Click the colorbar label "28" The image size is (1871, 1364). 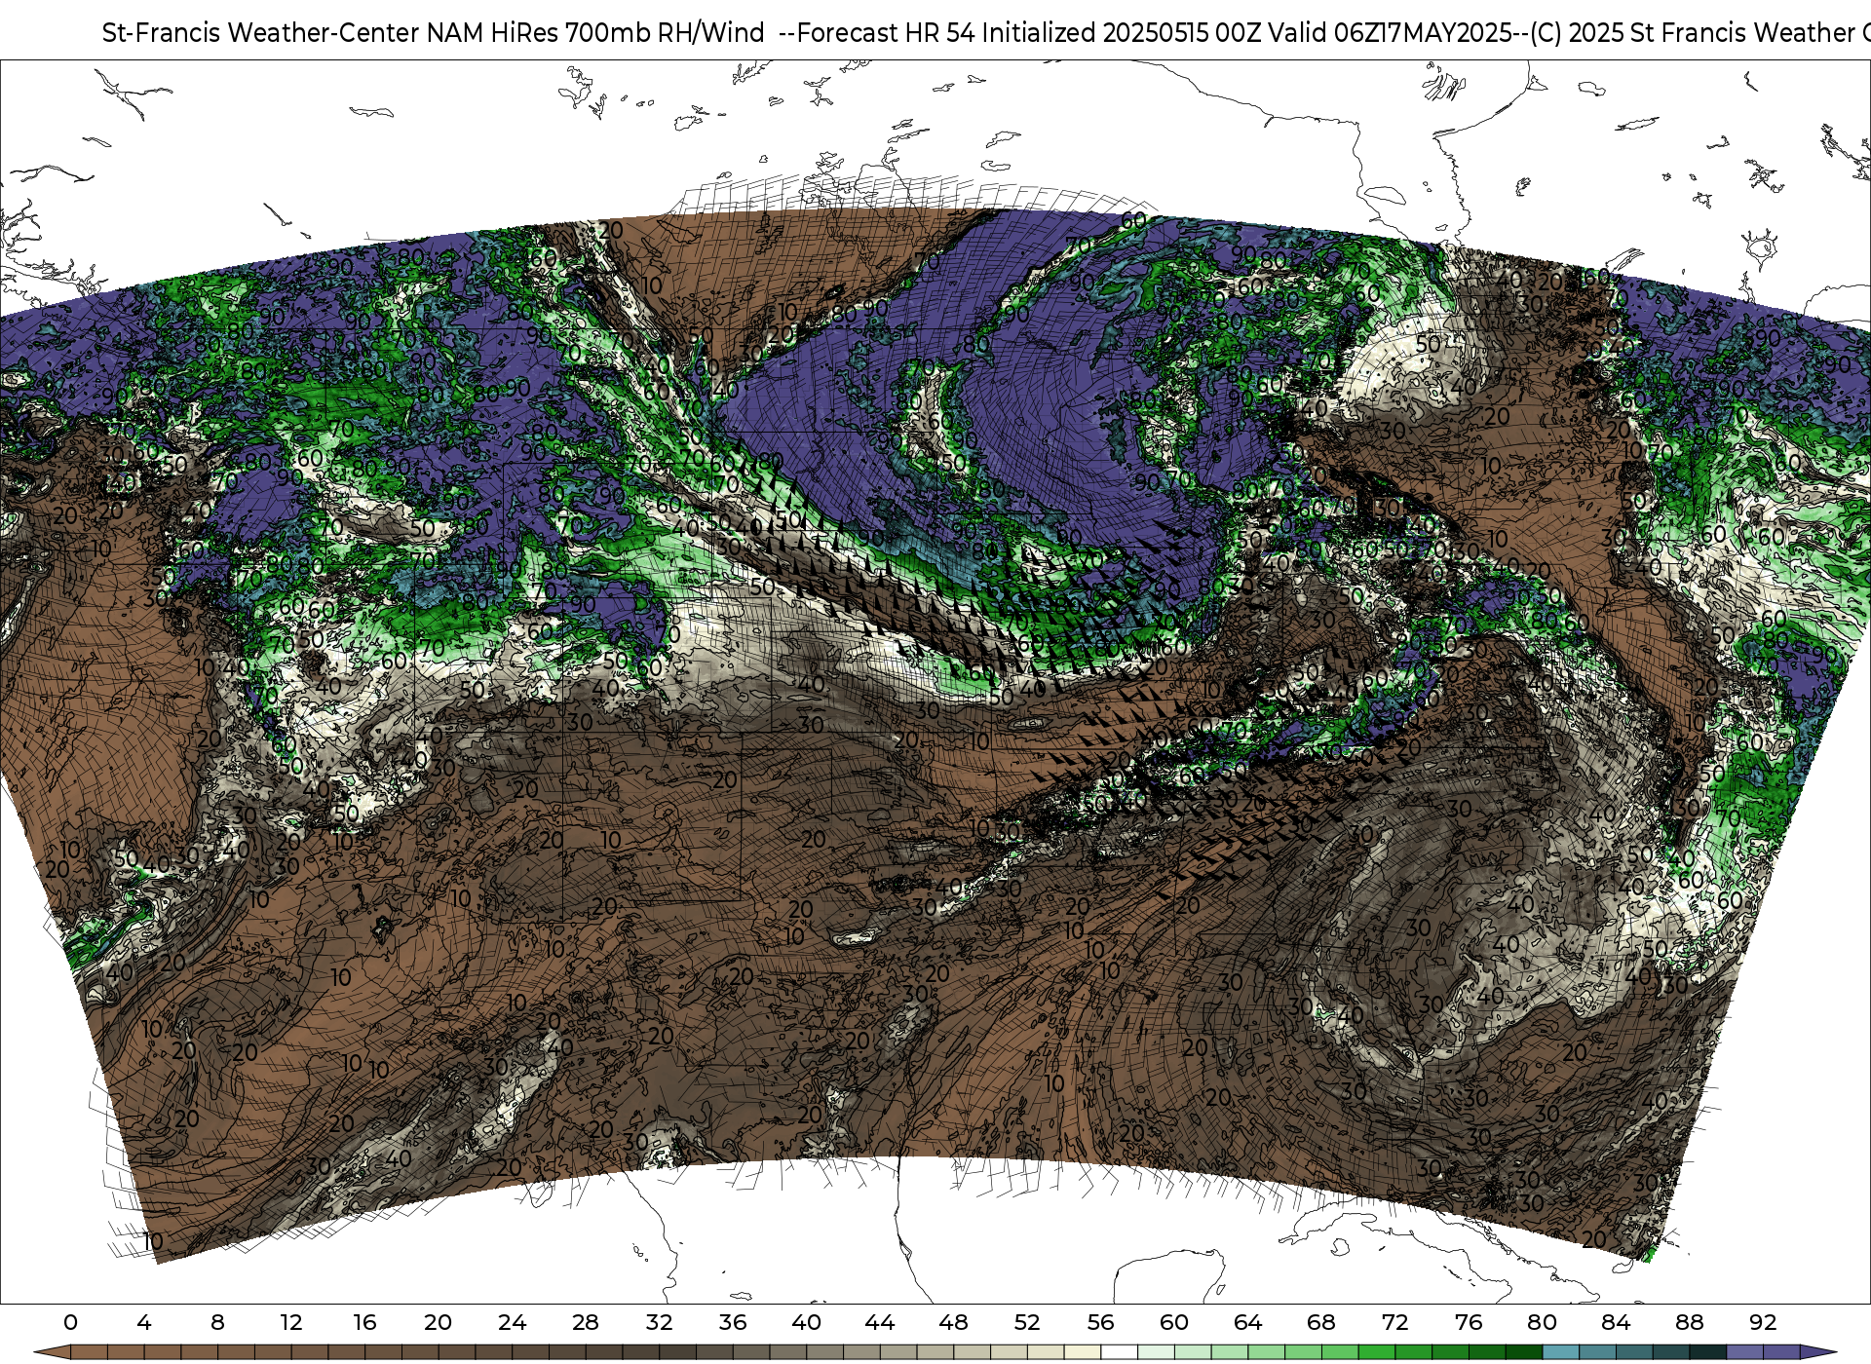585,1322
